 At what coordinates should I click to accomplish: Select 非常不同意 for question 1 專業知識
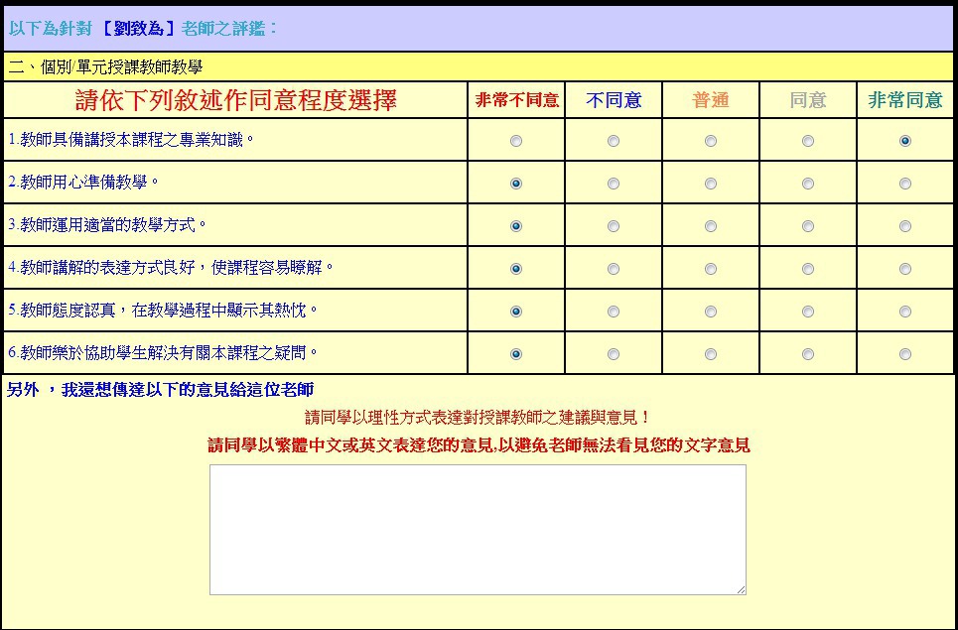[x=516, y=141]
